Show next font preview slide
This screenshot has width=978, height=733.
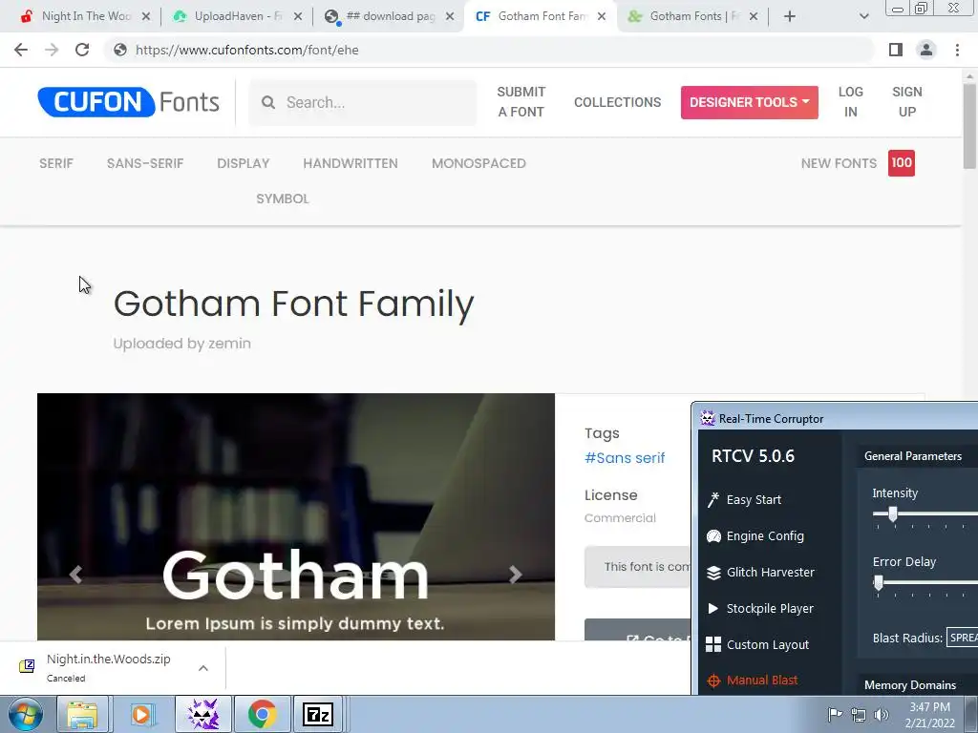tap(515, 574)
